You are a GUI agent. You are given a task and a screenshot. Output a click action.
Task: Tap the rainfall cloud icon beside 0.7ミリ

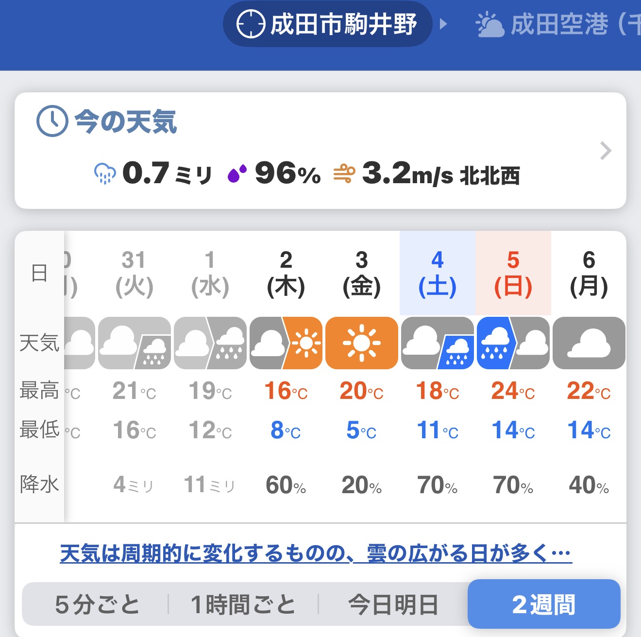coord(105,174)
